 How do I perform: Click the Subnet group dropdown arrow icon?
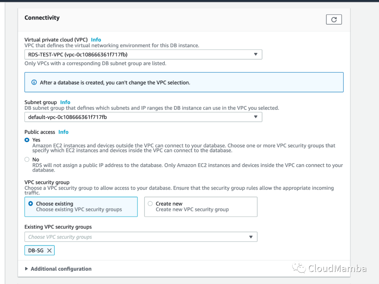[255, 117]
